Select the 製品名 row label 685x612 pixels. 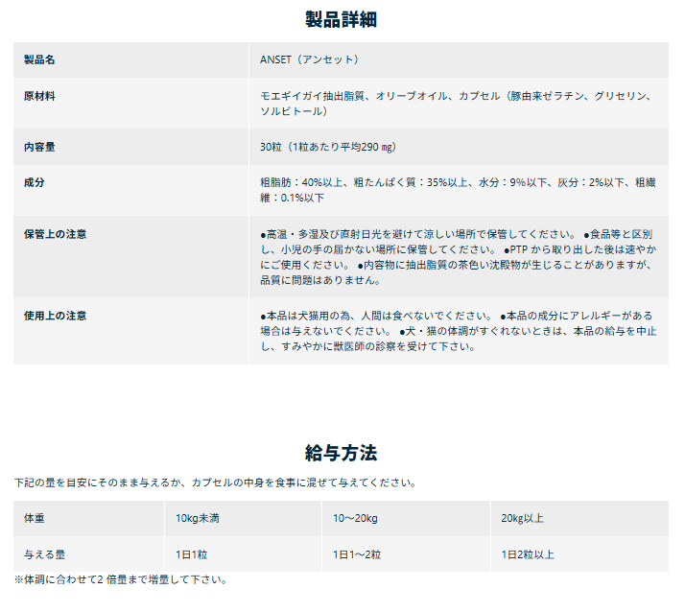pos(39,59)
